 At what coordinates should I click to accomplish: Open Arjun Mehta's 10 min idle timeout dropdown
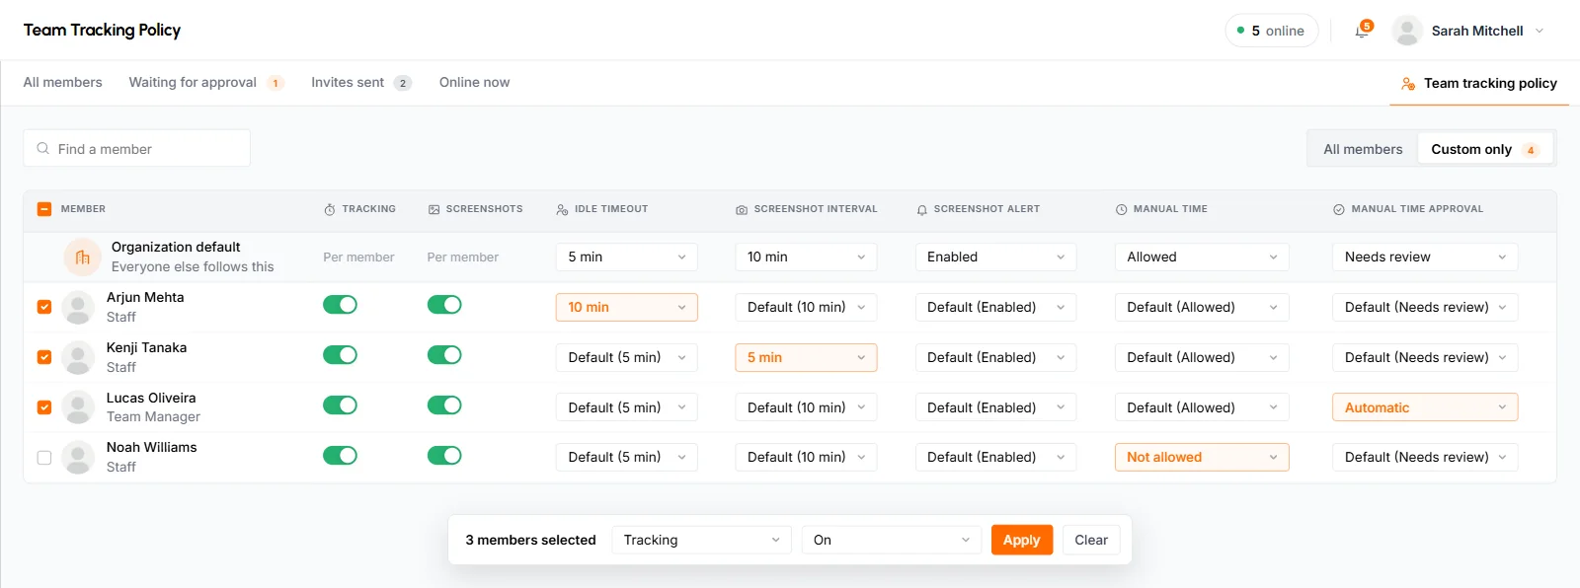[x=627, y=307]
